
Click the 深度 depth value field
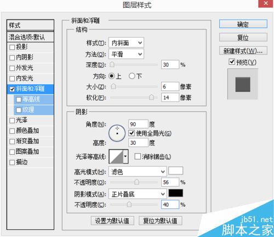point(170,65)
